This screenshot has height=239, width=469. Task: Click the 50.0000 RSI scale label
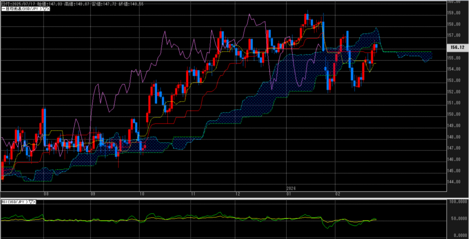click(456, 219)
